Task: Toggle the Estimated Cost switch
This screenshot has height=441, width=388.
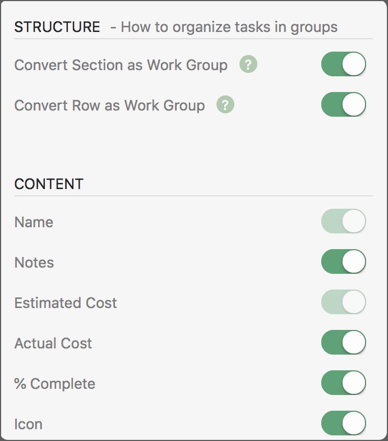Action: click(343, 302)
